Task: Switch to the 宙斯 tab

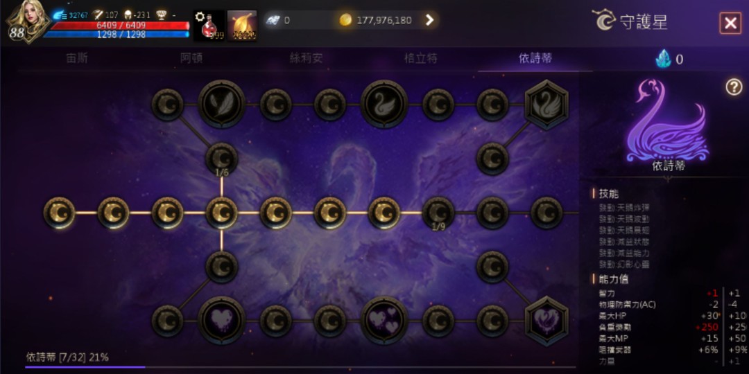Action: [77, 59]
